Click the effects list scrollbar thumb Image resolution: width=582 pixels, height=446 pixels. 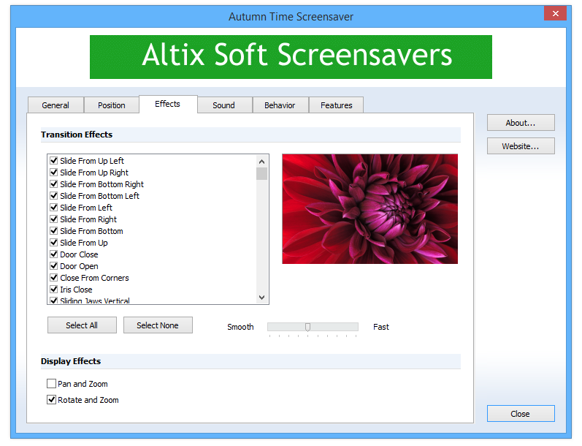point(261,173)
